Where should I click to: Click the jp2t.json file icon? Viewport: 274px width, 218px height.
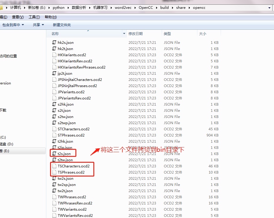[x=54, y=73]
